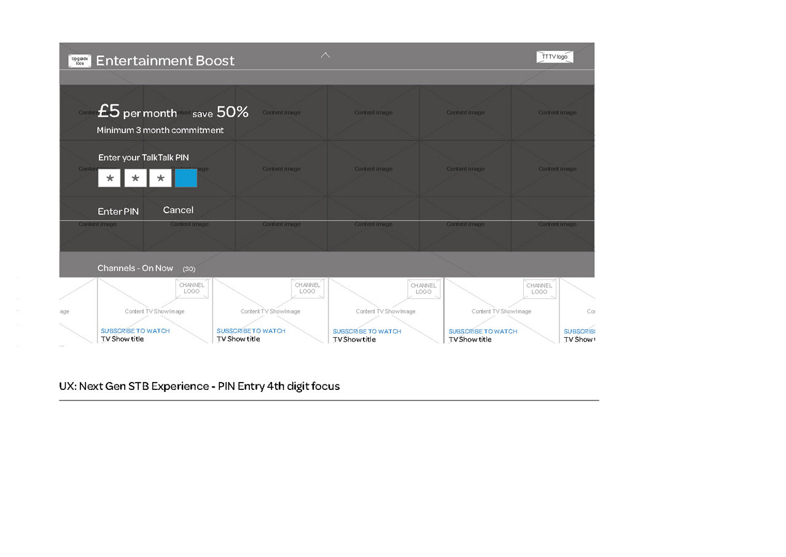Click the save 50% text
Image resolution: width=786 pixels, height=557 pixels.
(x=220, y=112)
